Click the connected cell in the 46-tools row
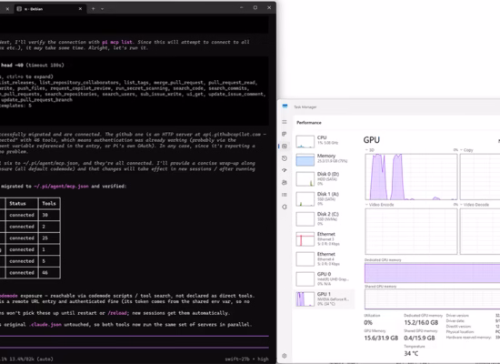 tap(22, 273)
